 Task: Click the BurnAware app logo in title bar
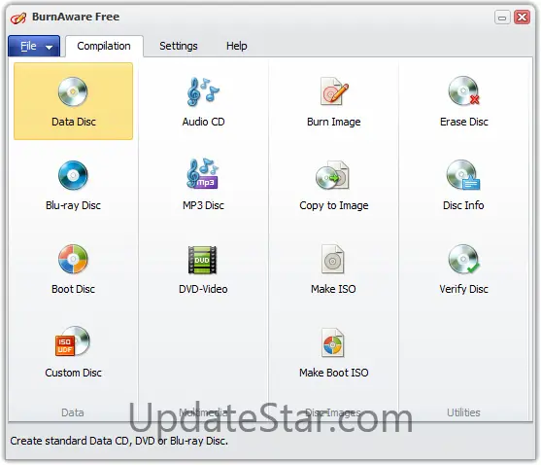pyautogui.click(x=17, y=18)
